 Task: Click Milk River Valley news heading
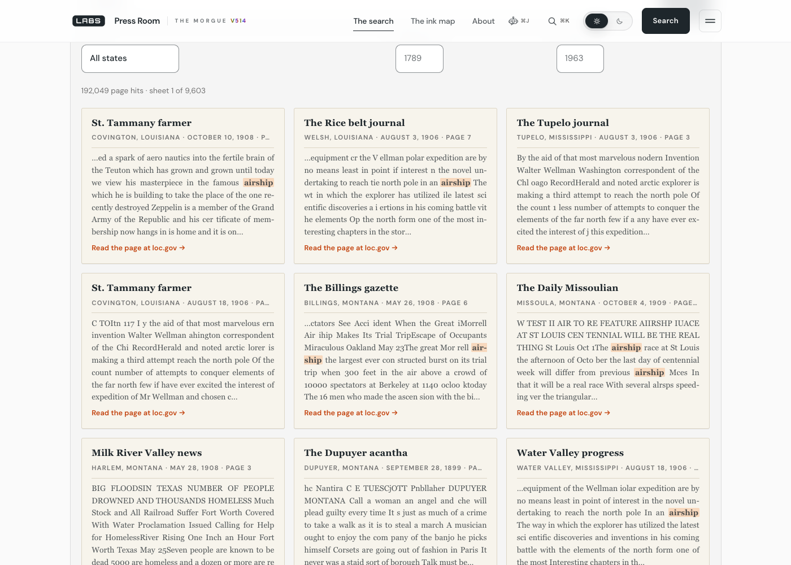point(147,453)
